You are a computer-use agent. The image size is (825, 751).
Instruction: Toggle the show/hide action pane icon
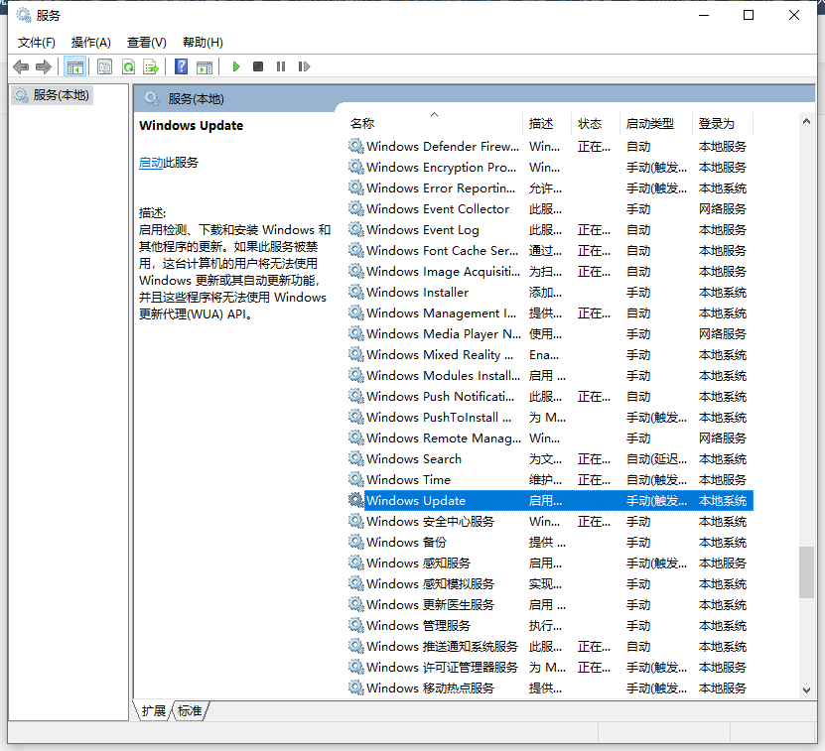[x=205, y=66]
